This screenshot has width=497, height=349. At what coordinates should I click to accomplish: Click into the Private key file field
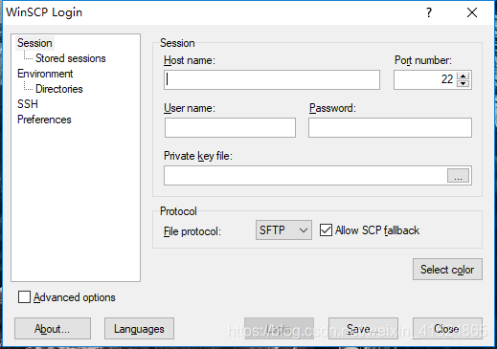(x=305, y=175)
